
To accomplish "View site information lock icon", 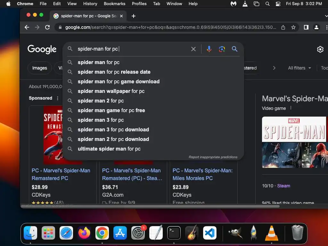I will coord(60,27).
